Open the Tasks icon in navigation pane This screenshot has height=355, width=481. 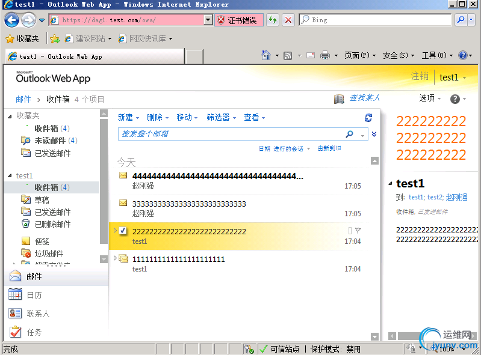pyautogui.click(x=15, y=332)
